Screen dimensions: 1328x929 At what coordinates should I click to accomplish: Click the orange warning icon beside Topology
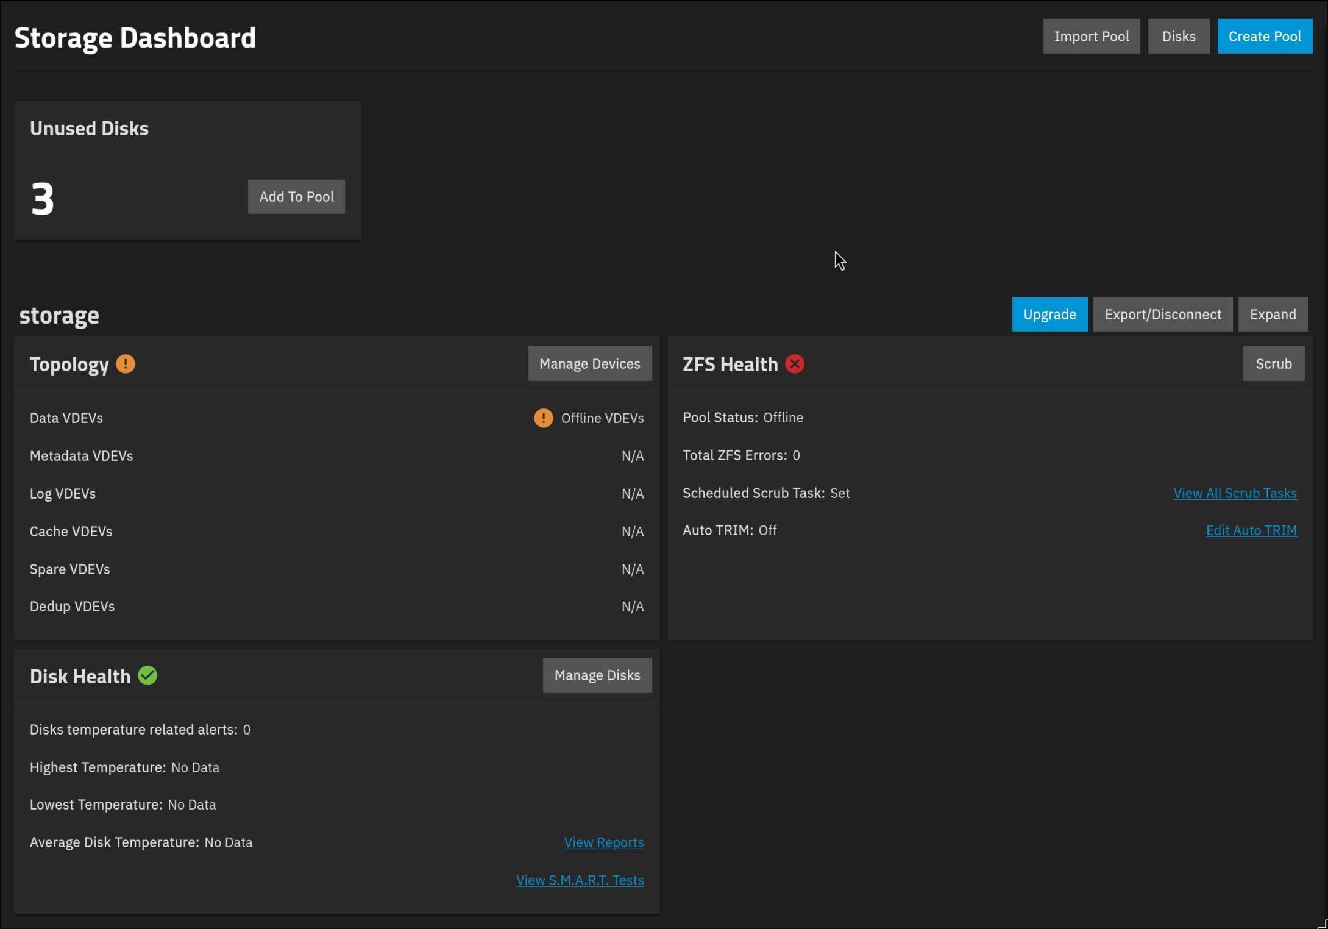point(126,364)
